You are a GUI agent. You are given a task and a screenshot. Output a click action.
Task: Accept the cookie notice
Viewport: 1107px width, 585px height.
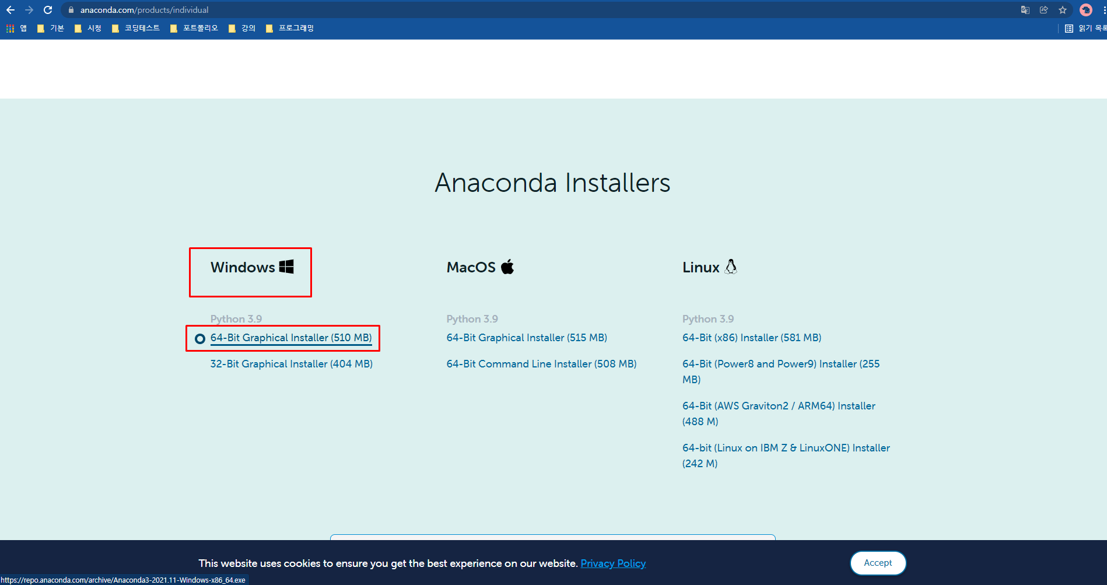pyautogui.click(x=878, y=563)
